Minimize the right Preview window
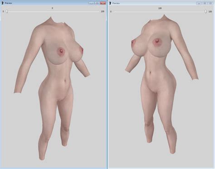Screen dimensions: 215x169 tap(199, 3)
